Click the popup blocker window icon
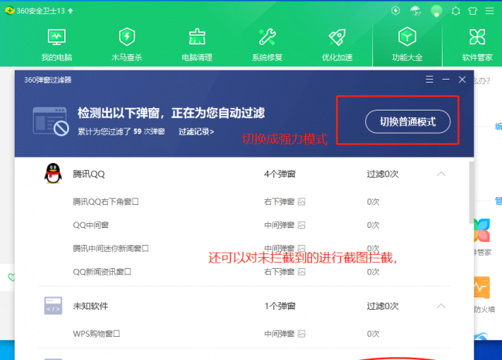This screenshot has height=360, width=502. [x=51, y=121]
